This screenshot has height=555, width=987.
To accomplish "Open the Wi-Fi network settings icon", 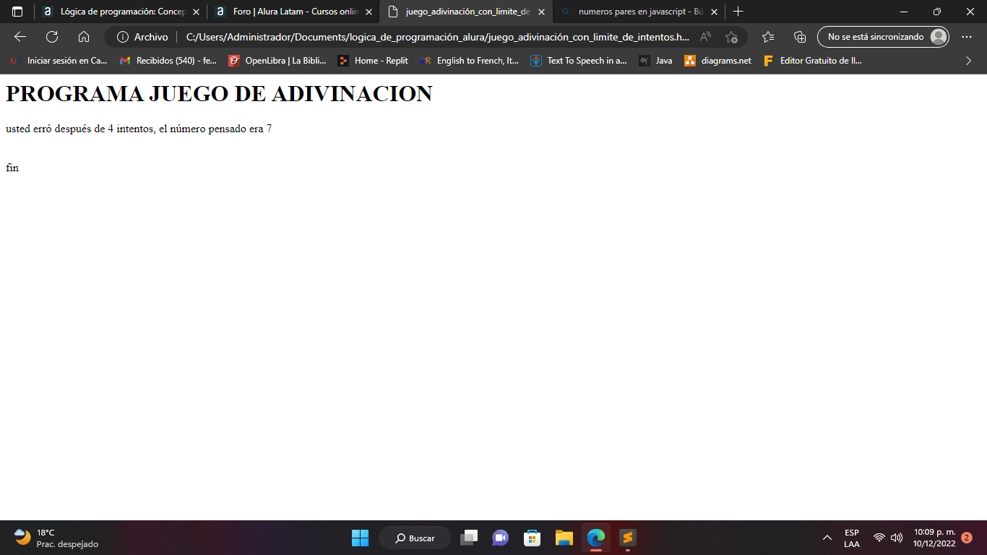I will [x=879, y=538].
